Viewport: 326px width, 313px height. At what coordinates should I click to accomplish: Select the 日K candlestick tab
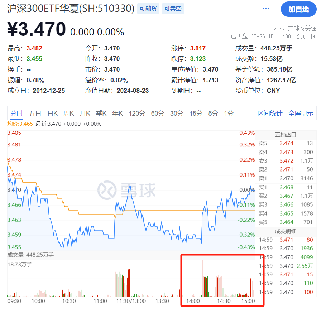coord(52,114)
